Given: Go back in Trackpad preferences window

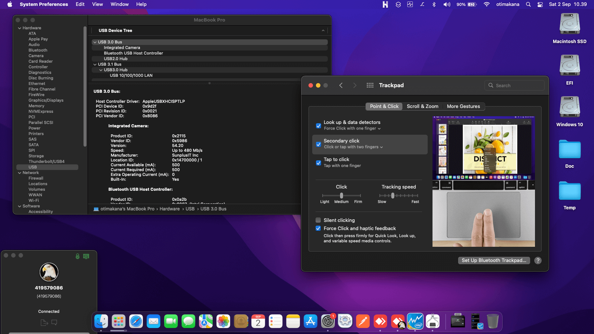Looking at the screenshot, I should tap(341, 85).
